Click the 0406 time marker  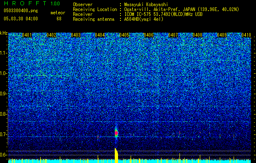point(149,35)
